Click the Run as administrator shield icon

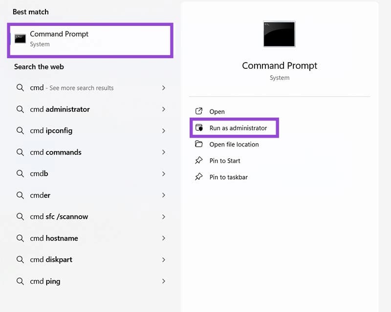coord(199,128)
